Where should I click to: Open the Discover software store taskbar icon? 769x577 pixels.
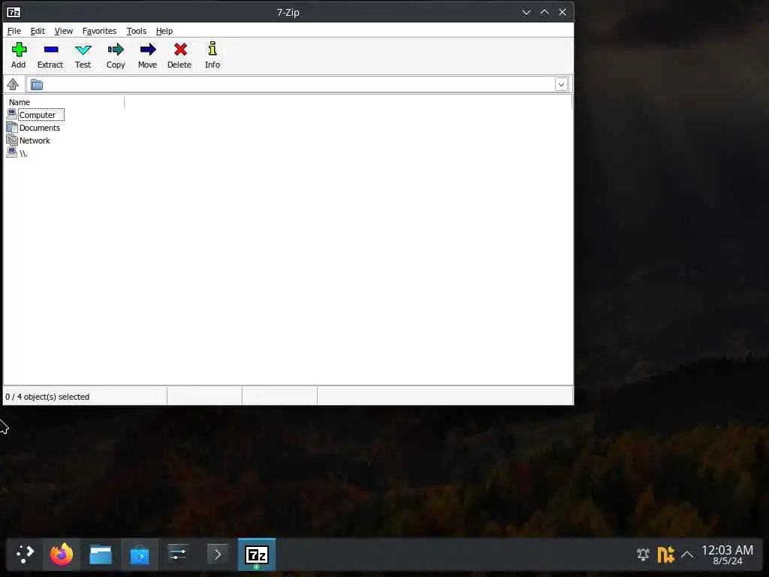(139, 554)
